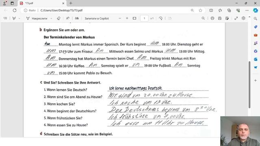
Task: View site information icon in address bar
Action: 25,10
